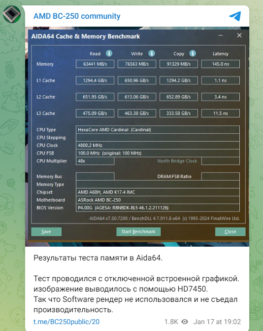Click the Latency column header
The width and height of the screenshot is (263, 331).
[x=221, y=54]
